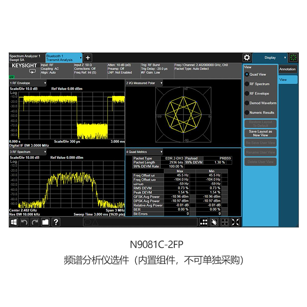Add new screen with plus button
The height and width of the screenshot is (307, 307).
pos(88,58)
